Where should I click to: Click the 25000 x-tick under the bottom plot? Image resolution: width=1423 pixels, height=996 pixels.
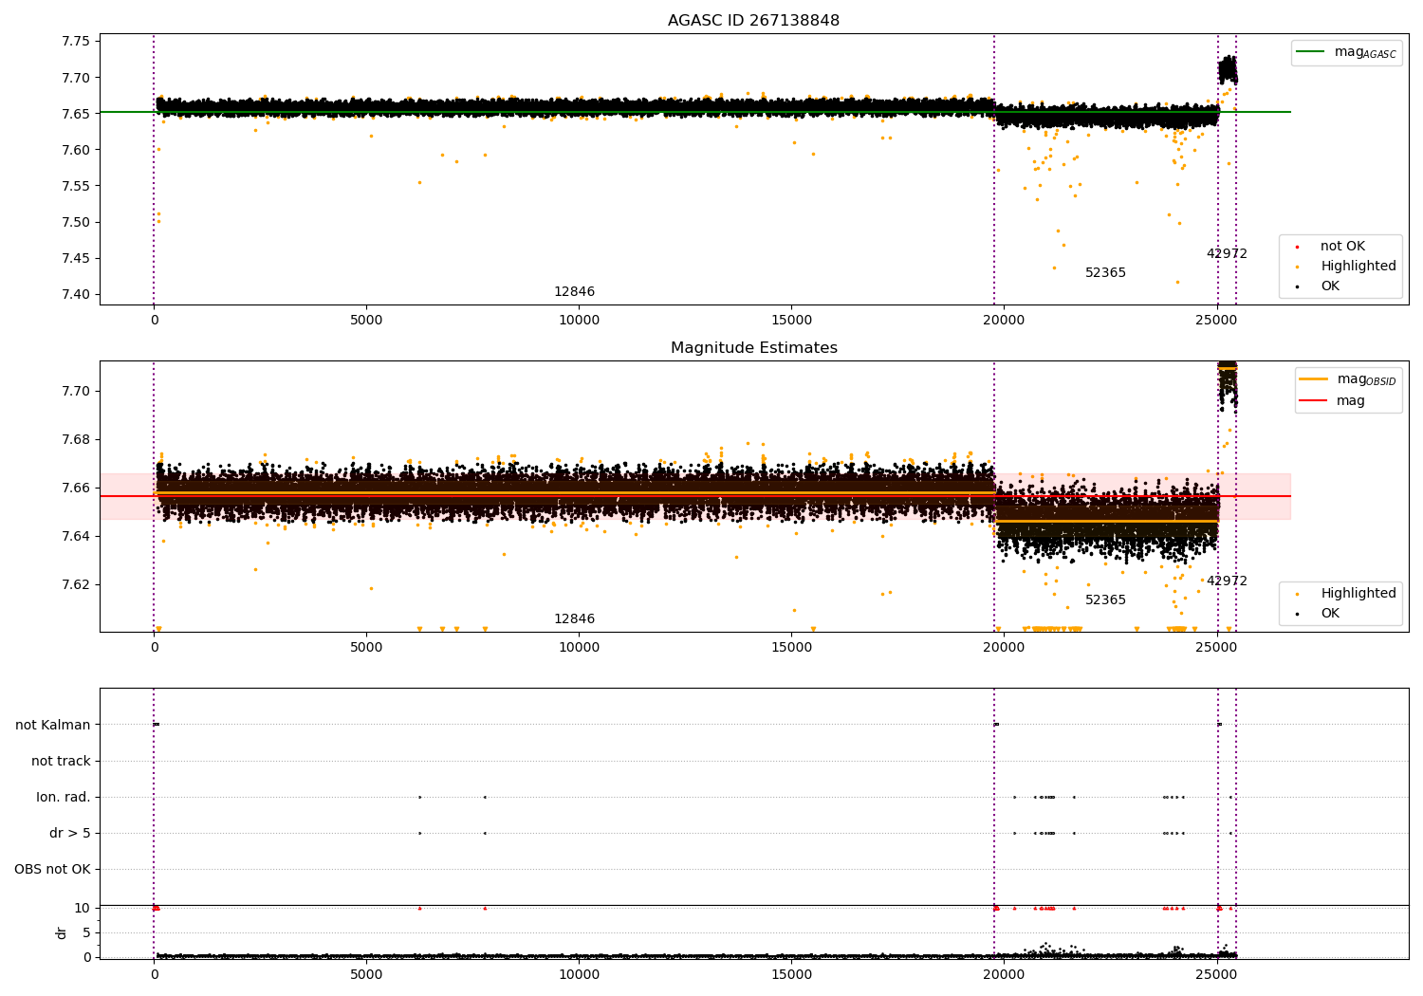[x=1217, y=974]
